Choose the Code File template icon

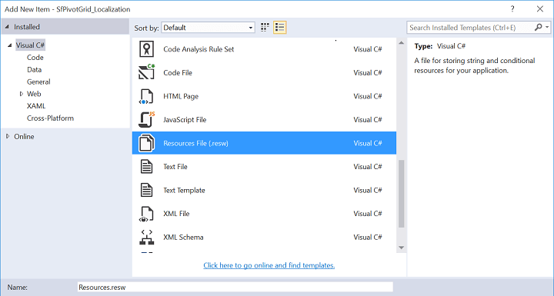coord(146,72)
